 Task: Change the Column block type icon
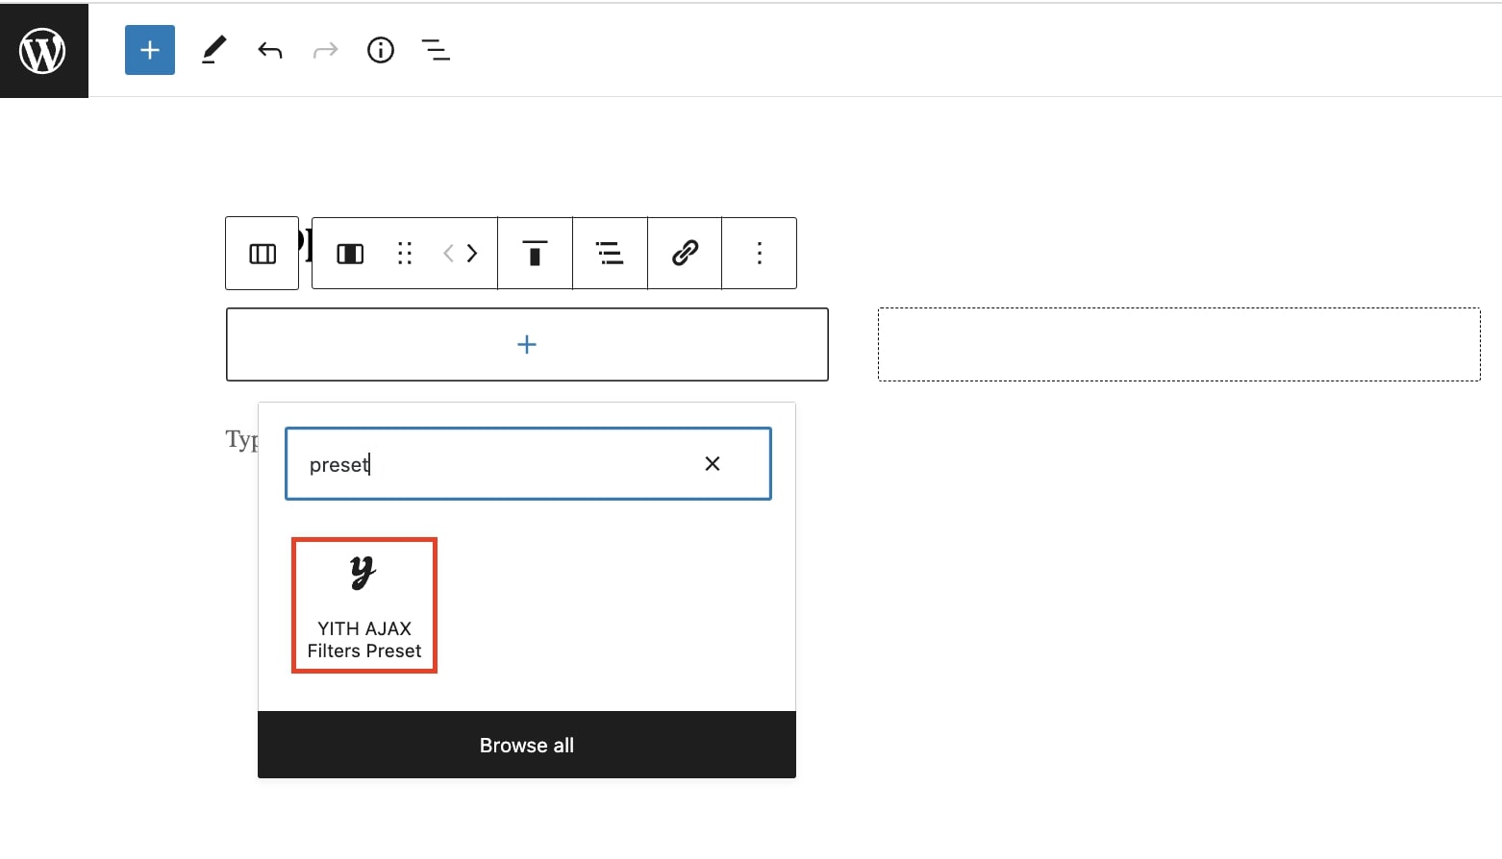point(350,254)
